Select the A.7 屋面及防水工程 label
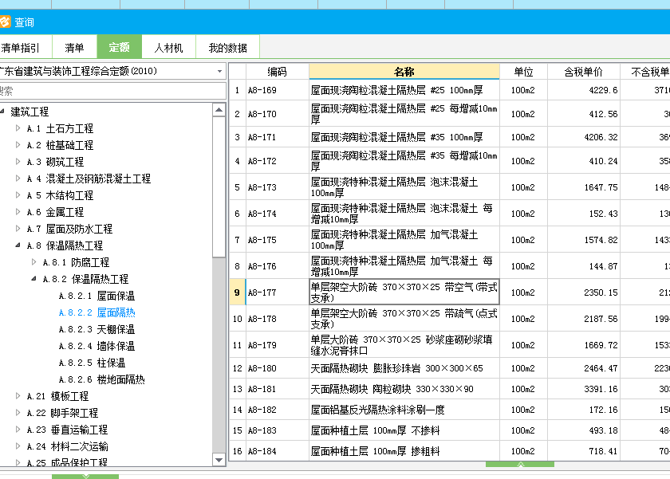Viewport: 670px width, 479px height. point(69,229)
